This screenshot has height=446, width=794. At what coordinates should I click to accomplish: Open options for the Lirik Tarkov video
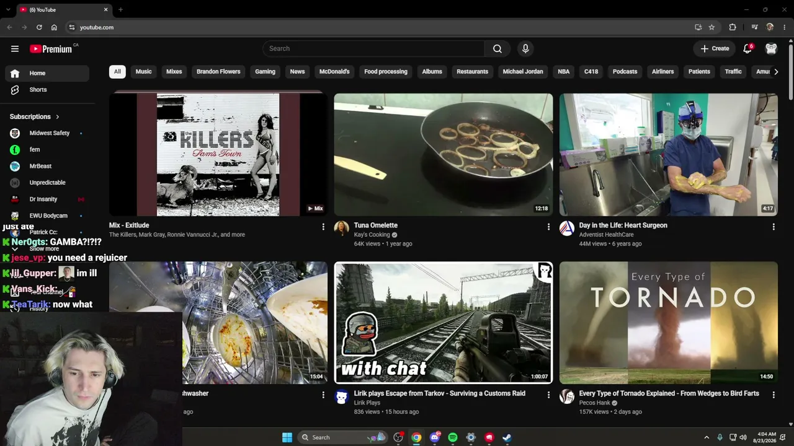click(548, 395)
